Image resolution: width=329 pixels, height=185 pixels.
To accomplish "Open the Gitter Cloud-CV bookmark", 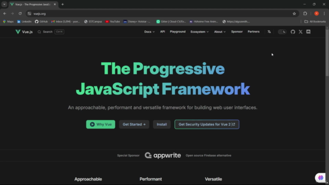I will click(171, 22).
